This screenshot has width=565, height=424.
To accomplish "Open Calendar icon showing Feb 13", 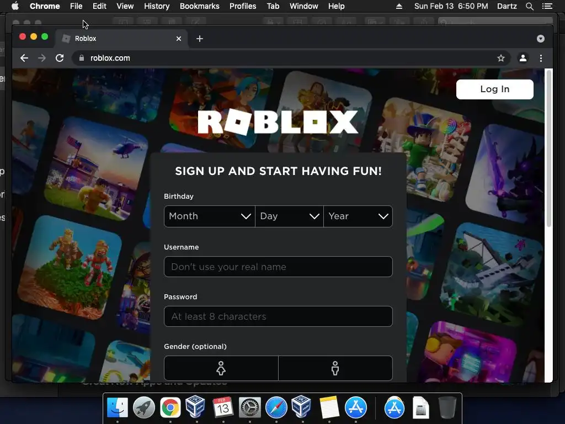I will click(x=223, y=407).
